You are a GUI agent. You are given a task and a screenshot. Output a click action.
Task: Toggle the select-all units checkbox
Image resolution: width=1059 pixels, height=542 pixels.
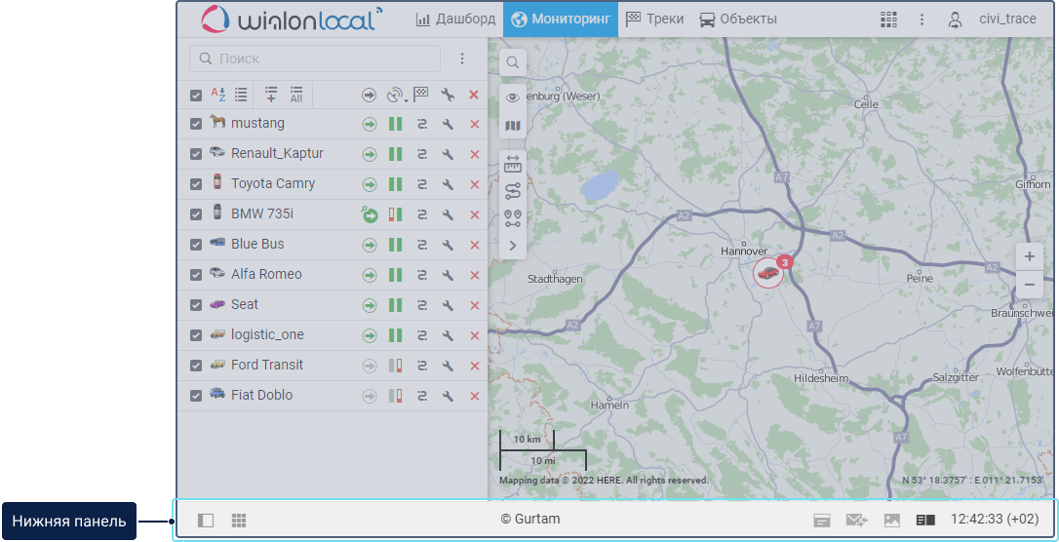[196, 96]
